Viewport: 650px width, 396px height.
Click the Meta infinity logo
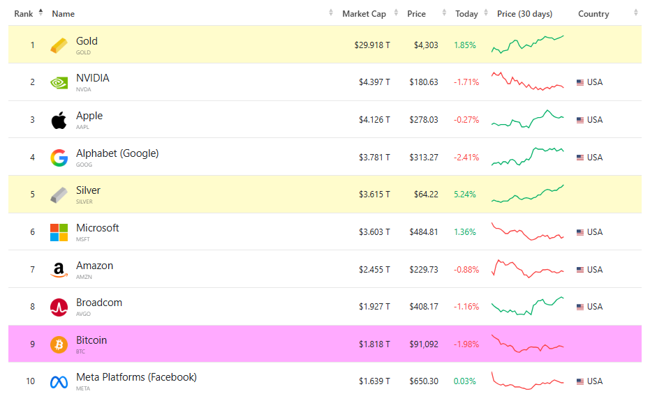(59, 381)
